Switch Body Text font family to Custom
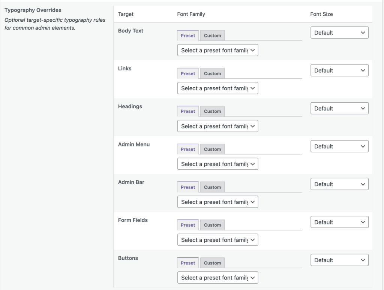The width and height of the screenshot is (384, 290). [212, 35]
